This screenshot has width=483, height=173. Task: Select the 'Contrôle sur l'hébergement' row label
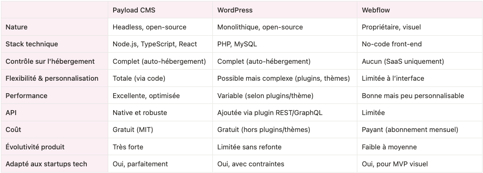(x=55, y=61)
